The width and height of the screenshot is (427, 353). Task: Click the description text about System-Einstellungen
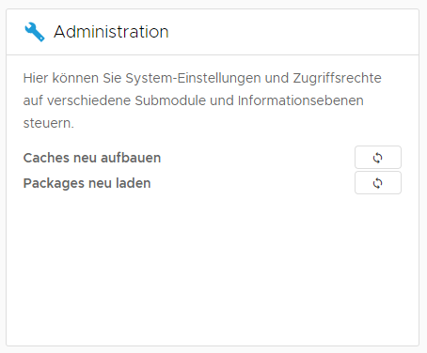pos(202,100)
